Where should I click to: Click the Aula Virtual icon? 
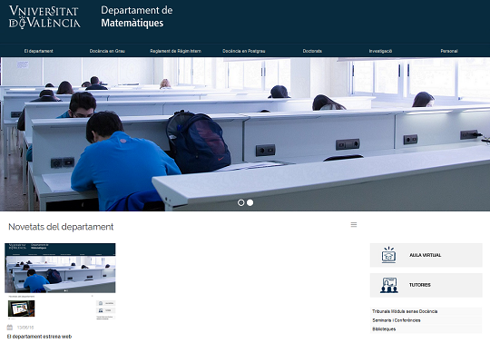388,255
